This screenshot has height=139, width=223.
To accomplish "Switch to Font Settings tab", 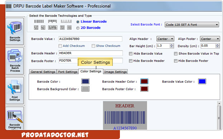I will (x=68, y=72).
